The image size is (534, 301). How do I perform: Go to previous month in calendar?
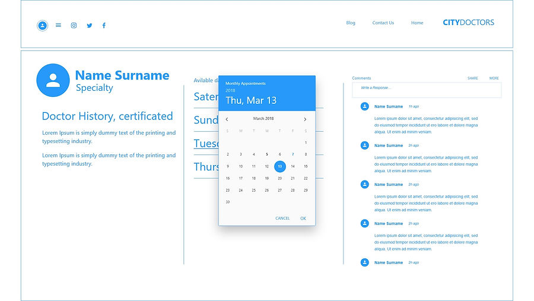[x=227, y=119]
